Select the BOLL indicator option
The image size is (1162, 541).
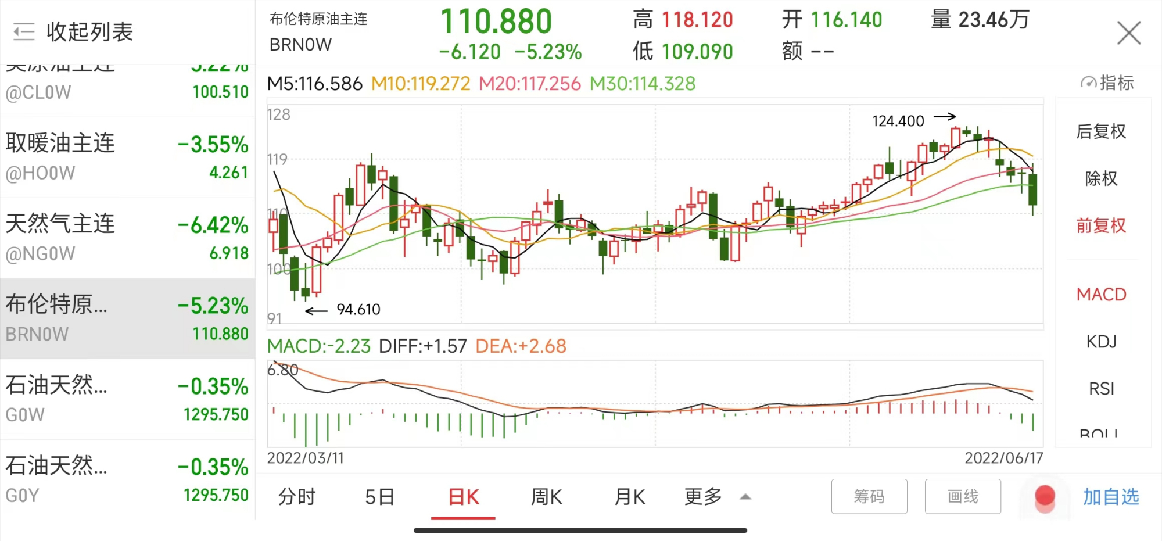[1100, 433]
